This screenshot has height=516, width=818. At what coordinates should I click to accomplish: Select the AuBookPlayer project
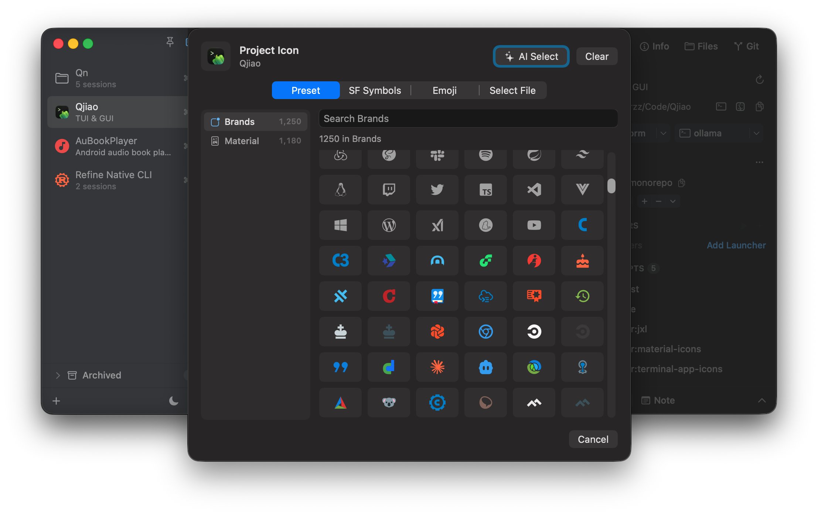(117, 146)
